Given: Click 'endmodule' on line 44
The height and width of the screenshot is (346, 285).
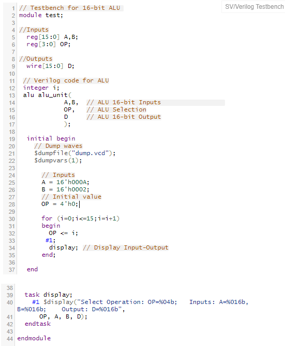Looking at the screenshot, I should (34, 338).
